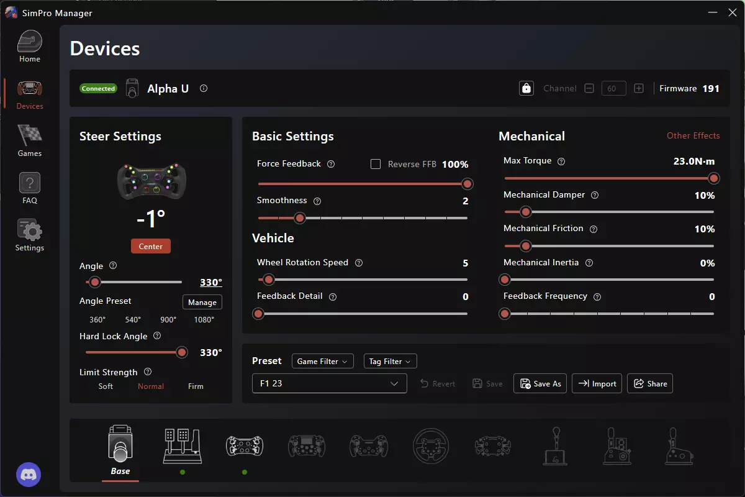The width and height of the screenshot is (745, 497).
Task: Click the Save As preset button
Action: (540, 383)
